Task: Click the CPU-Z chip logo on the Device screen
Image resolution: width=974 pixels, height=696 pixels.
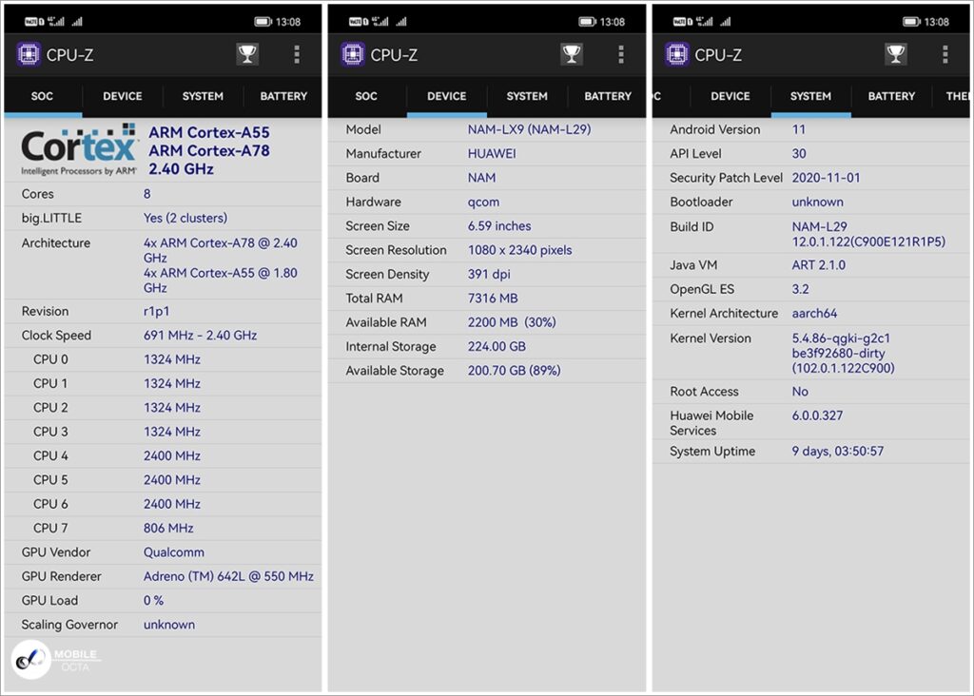Action: pos(353,54)
